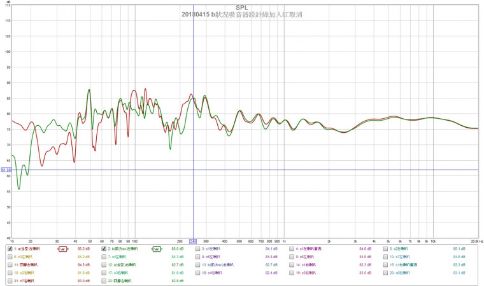The width and height of the screenshot is (484, 286).
Task: Open the red Var smoothing selector for trace 1
Action: pos(63,249)
